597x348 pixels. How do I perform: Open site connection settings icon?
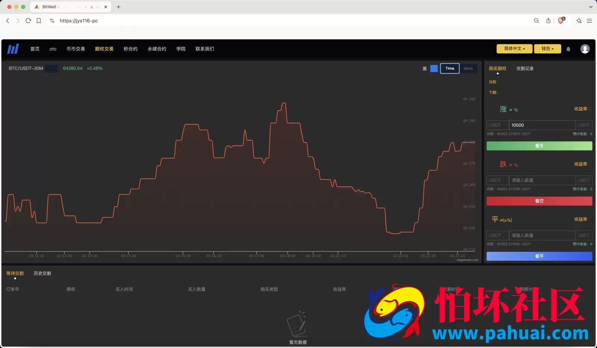click(x=52, y=21)
